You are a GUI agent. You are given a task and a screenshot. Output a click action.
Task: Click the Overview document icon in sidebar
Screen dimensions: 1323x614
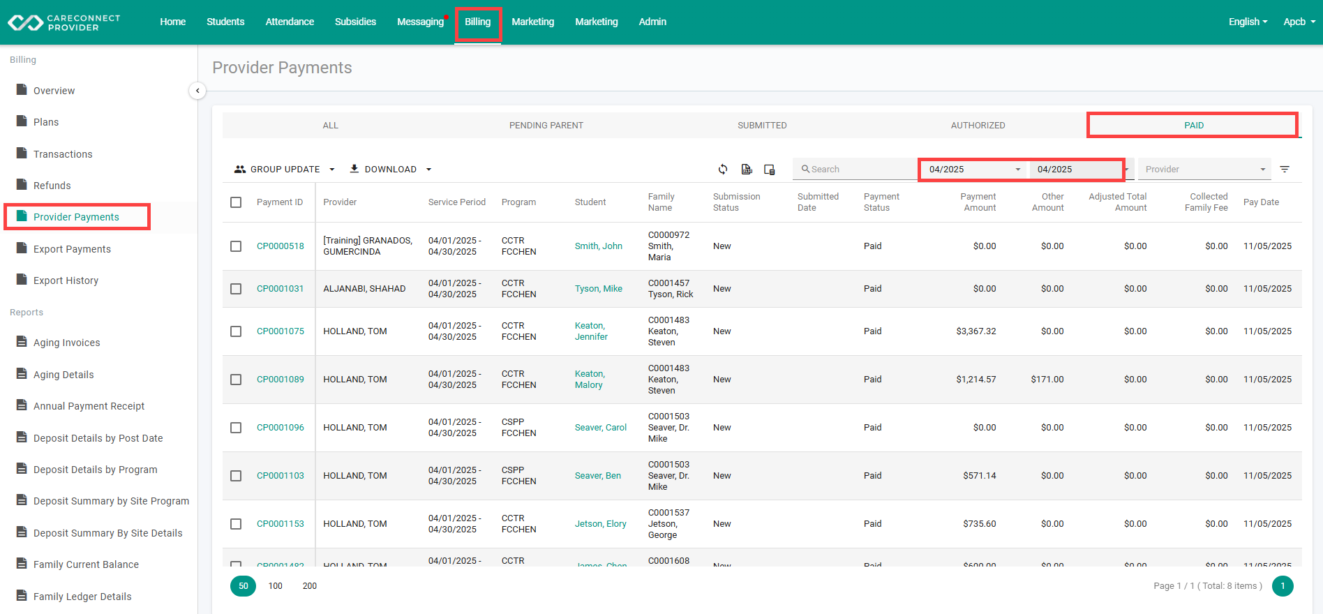pyautogui.click(x=22, y=90)
